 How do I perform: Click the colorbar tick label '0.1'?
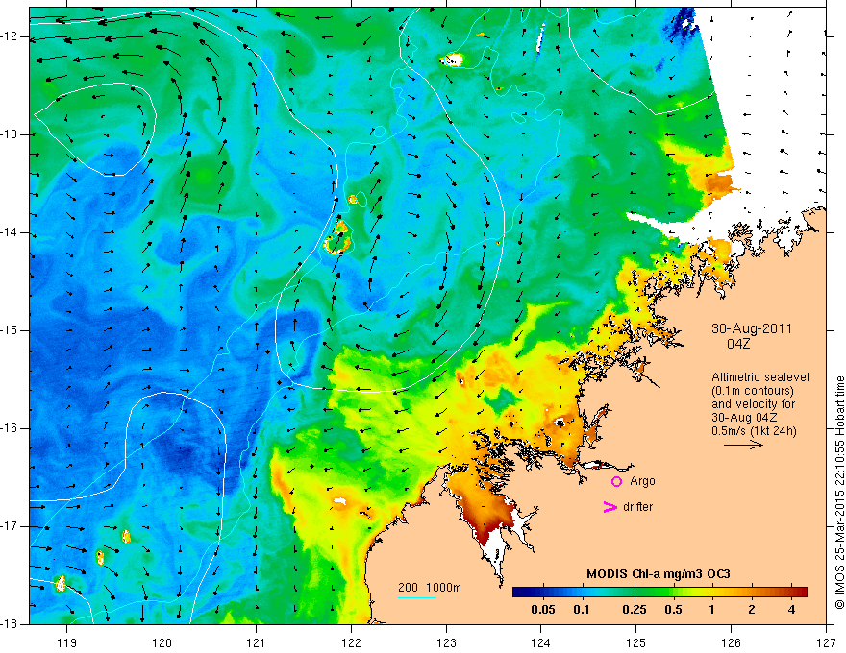(x=581, y=610)
